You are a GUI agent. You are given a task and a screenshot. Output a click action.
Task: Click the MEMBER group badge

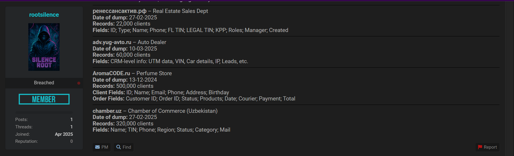pos(44,99)
